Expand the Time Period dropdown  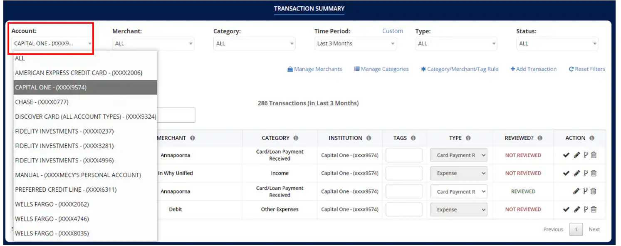tap(355, 43)
